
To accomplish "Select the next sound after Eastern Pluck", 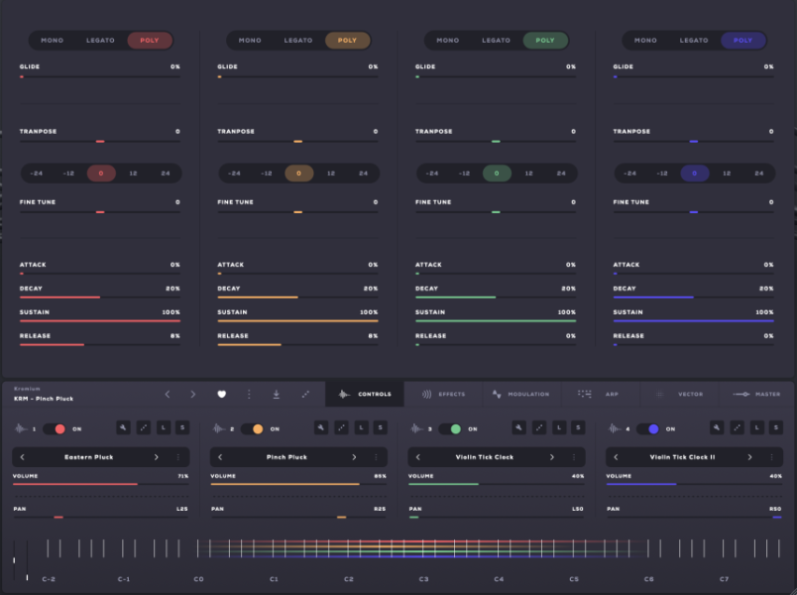I will [x=156, y=457].
